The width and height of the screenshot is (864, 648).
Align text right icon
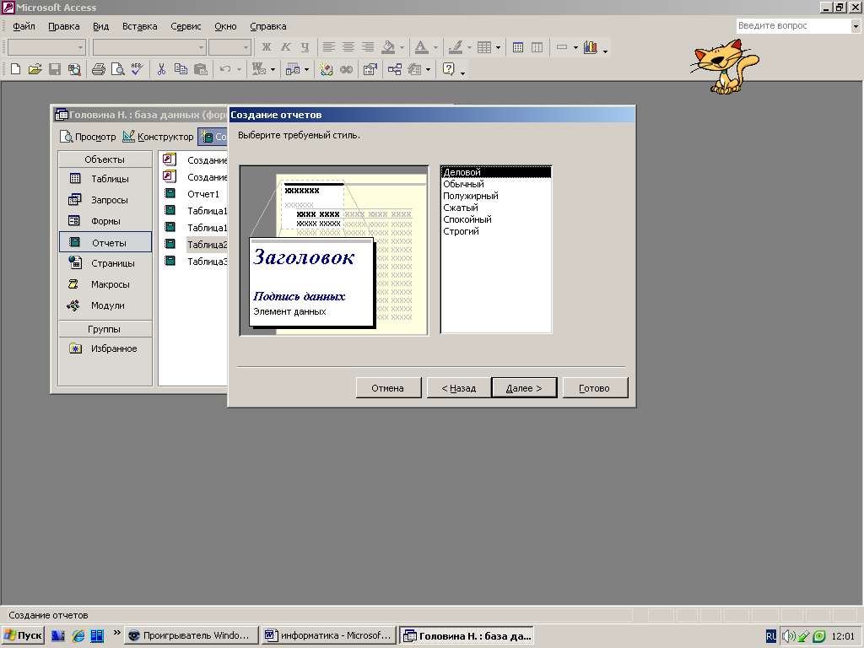(x=368, y=47)
